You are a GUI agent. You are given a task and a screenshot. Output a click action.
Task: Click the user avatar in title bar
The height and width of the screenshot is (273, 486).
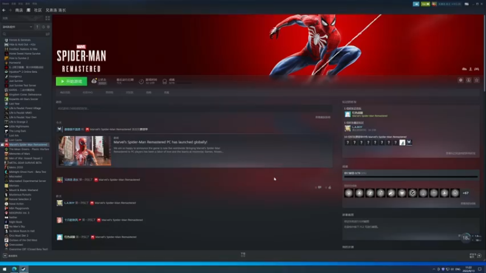[x=434, y=4]
